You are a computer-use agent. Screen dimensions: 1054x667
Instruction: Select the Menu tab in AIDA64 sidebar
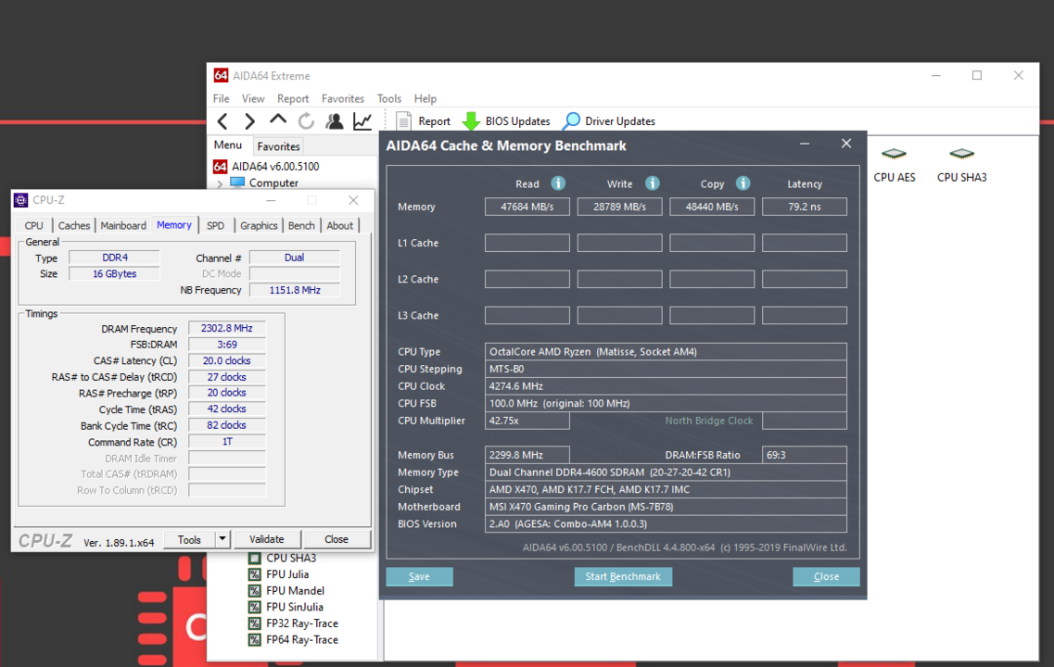(228, 145)
